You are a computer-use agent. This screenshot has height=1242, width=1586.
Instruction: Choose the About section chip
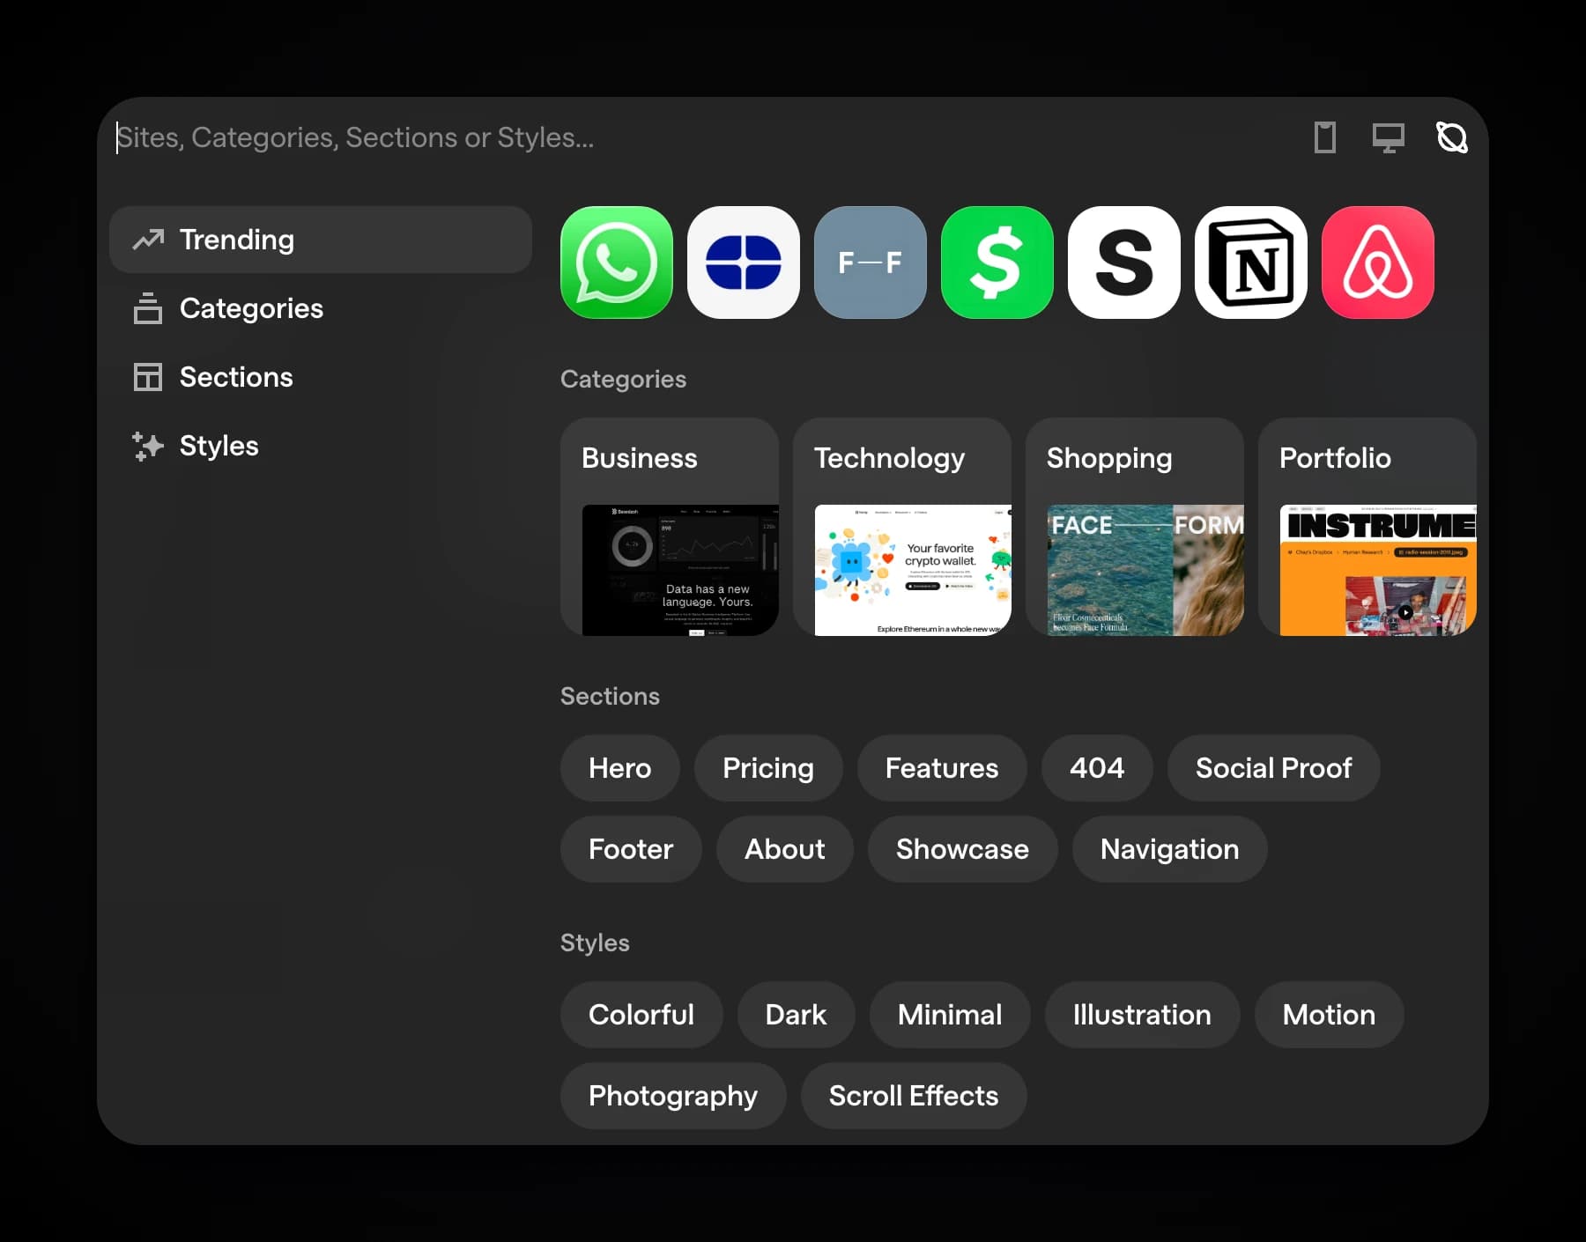(x=785, y=849)
